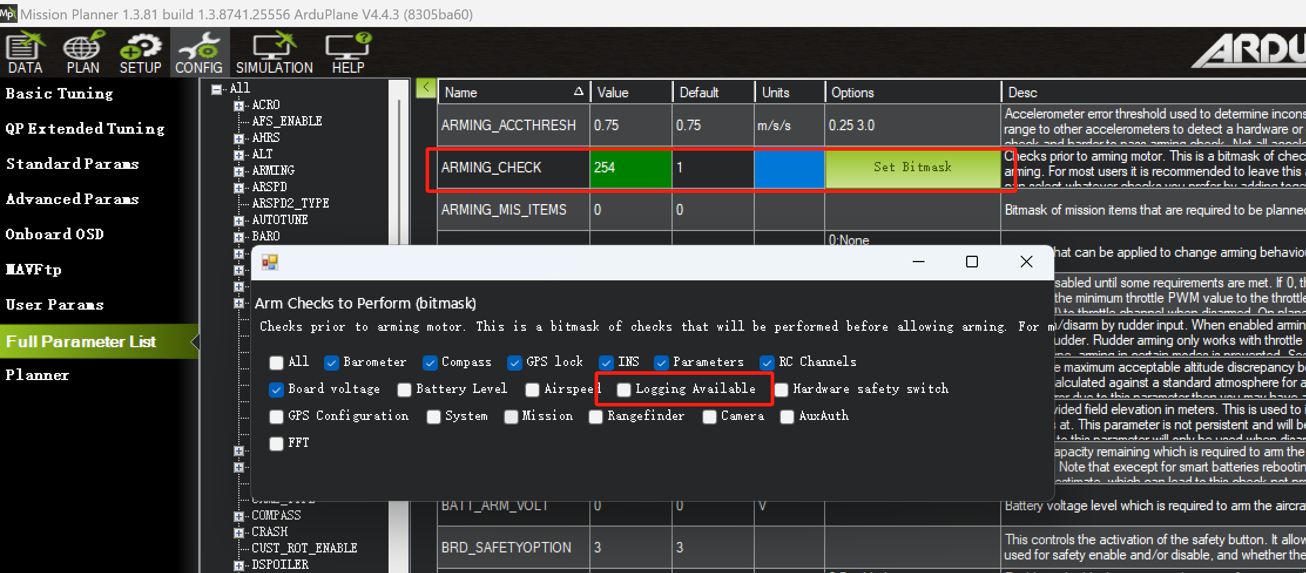Open Planner settings page

click(x=37, y=375)
